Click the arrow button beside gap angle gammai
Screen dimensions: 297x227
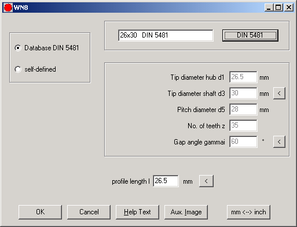(279, 142)
